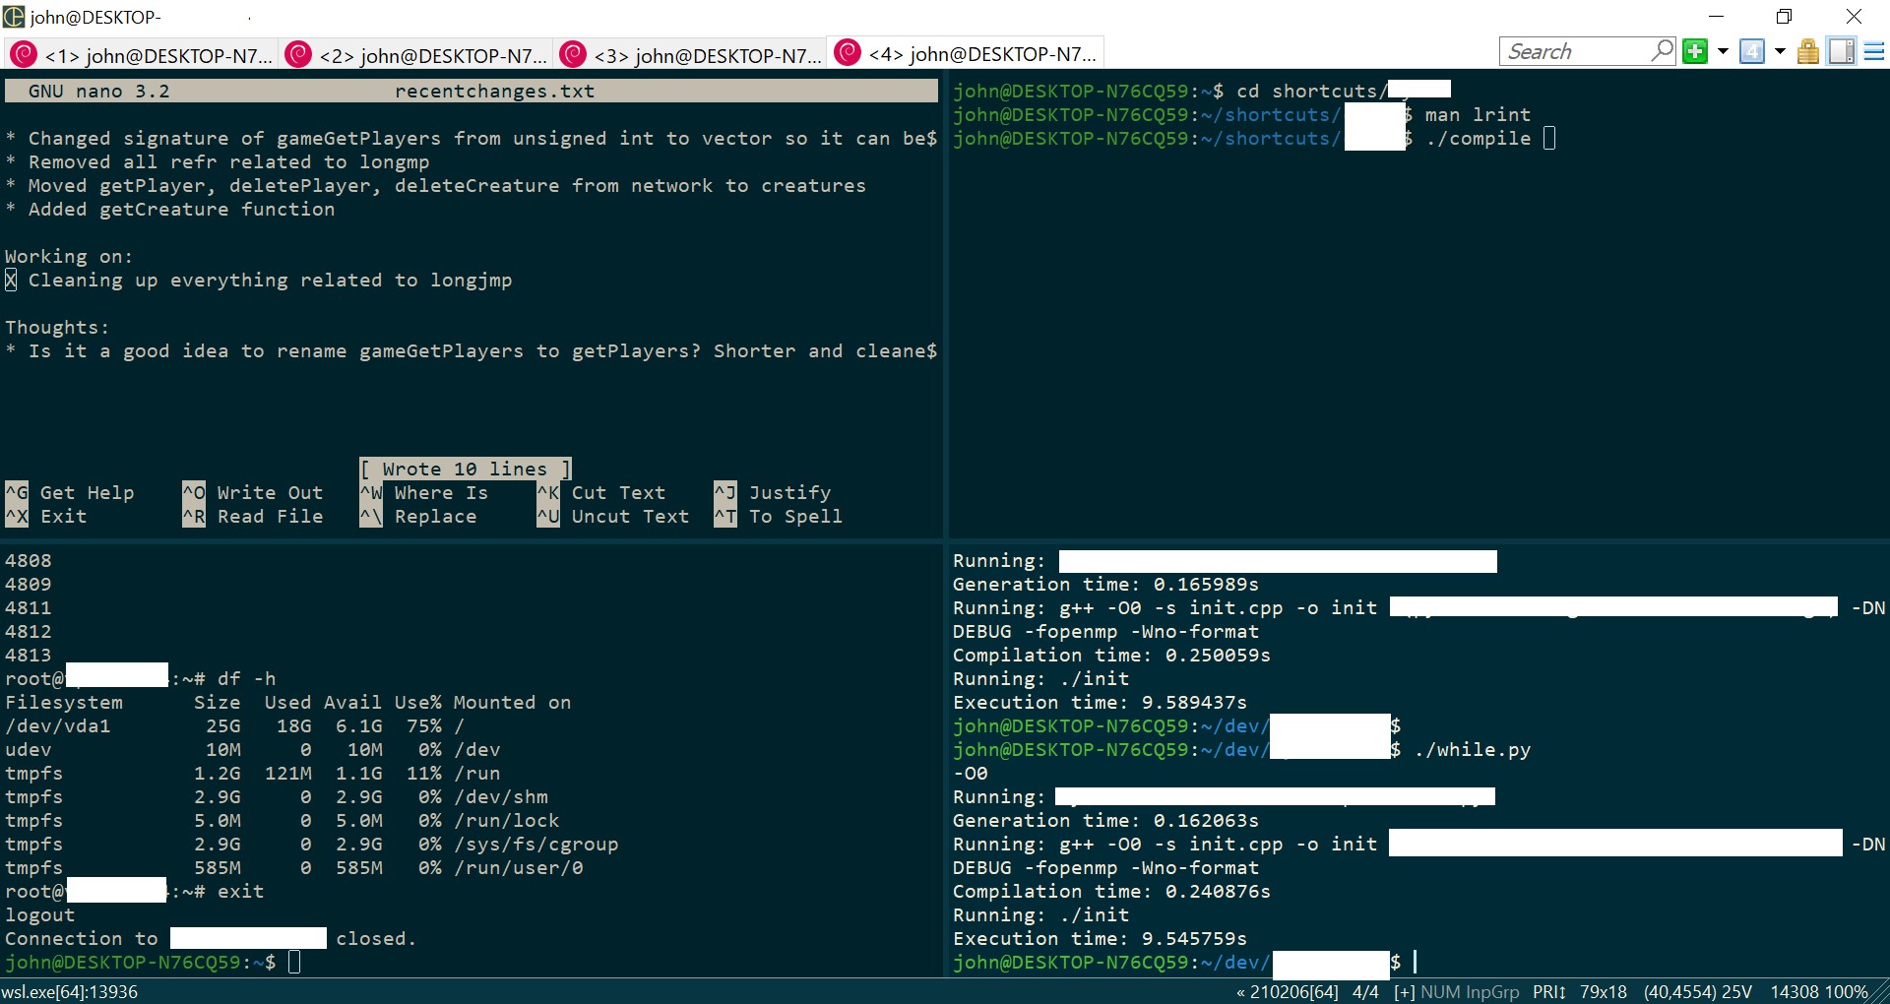Click the PRI priority indicator in status bar
This screenshot has width=1890, height=1004.
point(1548,992)
